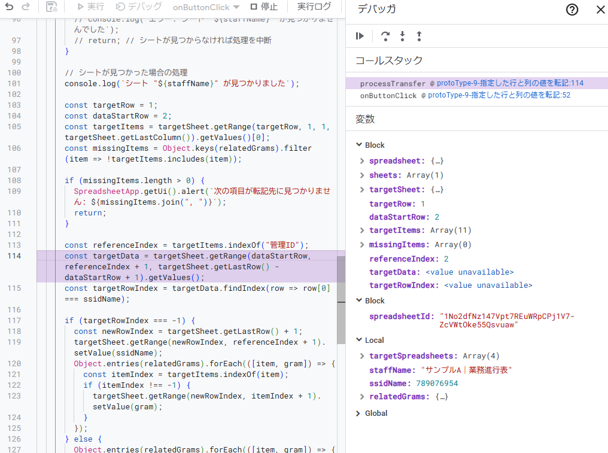
Task: Open the onButtonClick function dropdown
Action: coord(206,7)
